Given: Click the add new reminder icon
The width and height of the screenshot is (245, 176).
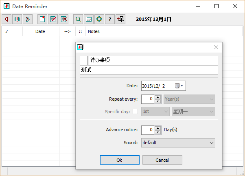Looking at the screenshot, I should point(42,19).
